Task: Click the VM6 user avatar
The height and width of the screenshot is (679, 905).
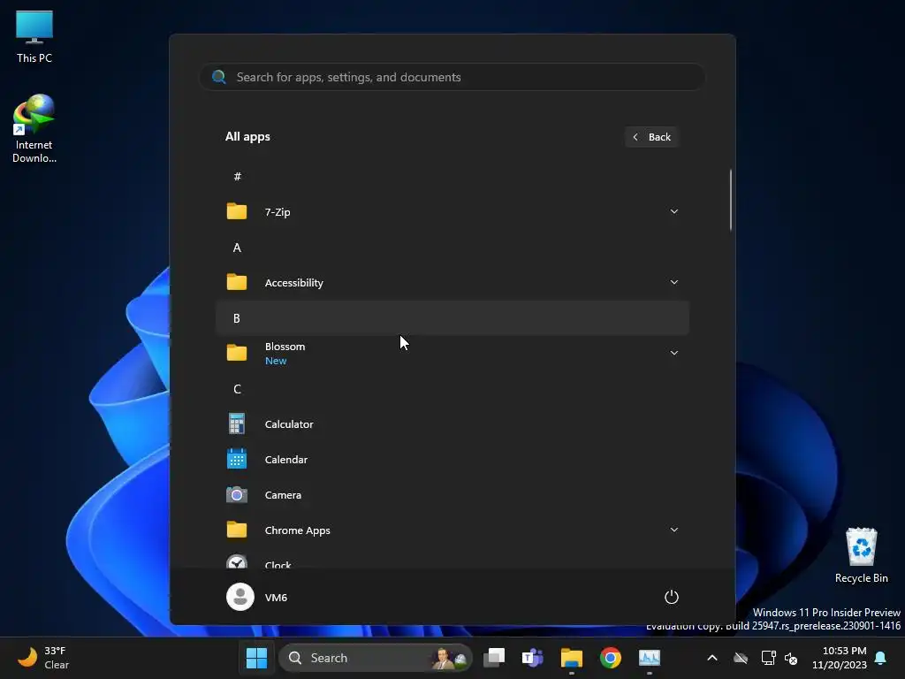Action: click(x=240, y=597)
